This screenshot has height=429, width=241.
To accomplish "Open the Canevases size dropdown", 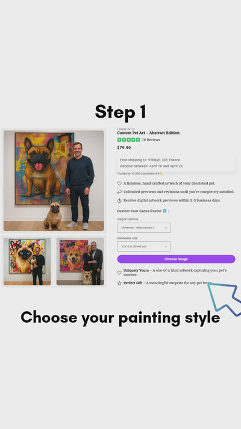I will [x=144, y=247].
